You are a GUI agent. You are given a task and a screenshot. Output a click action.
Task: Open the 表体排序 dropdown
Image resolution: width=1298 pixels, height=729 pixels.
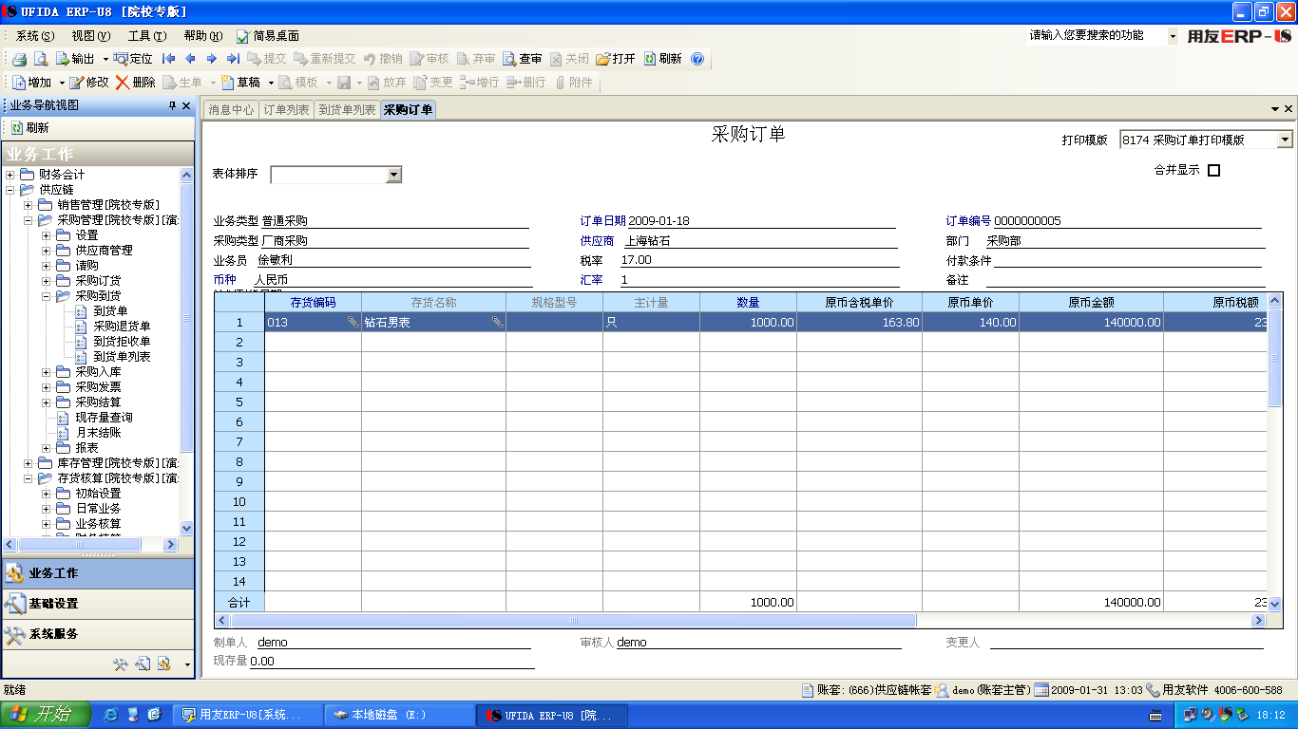(x=393, y=175)
